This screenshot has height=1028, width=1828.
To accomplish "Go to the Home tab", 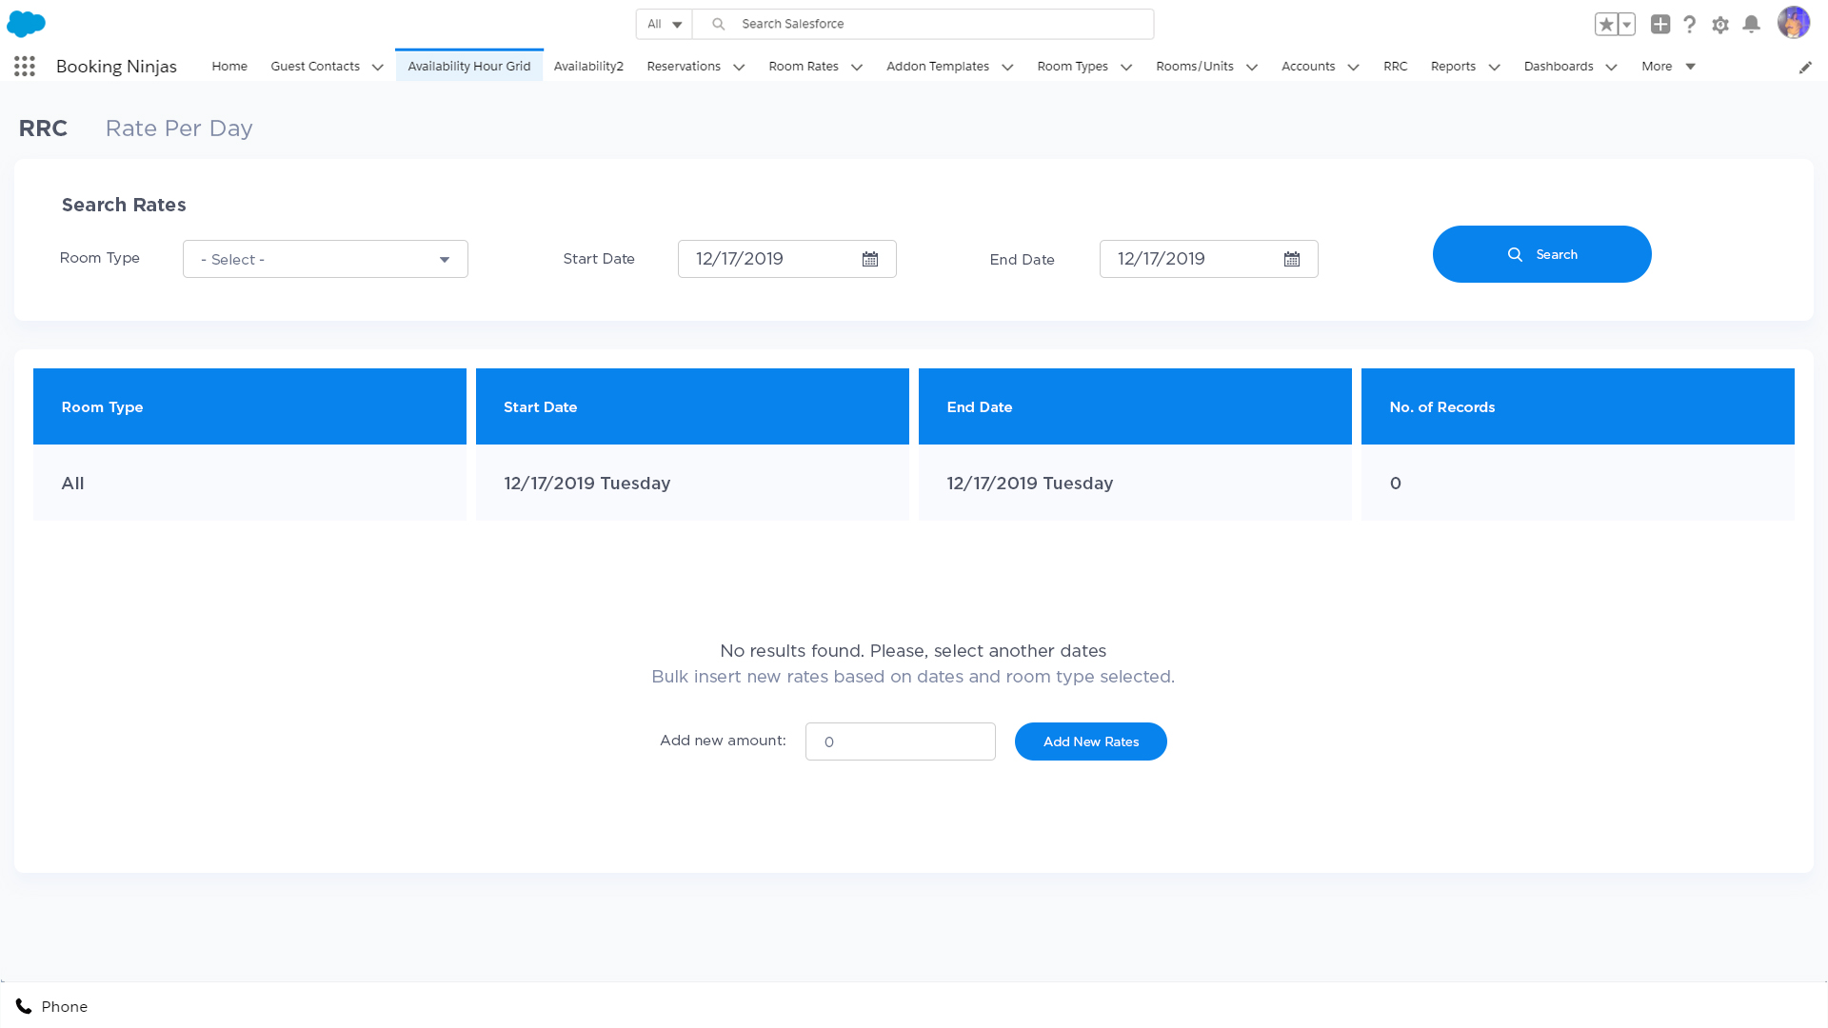I will tap(229, 66).
